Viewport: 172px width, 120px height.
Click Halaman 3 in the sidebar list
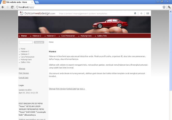(25, 54)
